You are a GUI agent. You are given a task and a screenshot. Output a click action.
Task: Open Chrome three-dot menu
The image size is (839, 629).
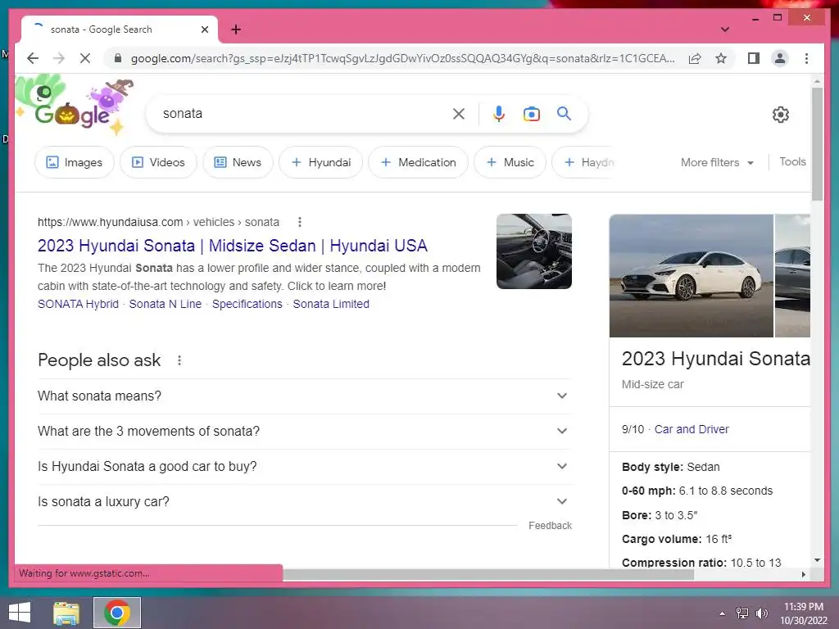tap(806, 58)
